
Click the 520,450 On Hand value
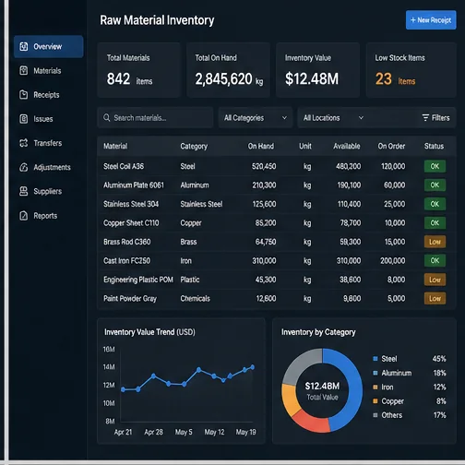coord(264,166)
